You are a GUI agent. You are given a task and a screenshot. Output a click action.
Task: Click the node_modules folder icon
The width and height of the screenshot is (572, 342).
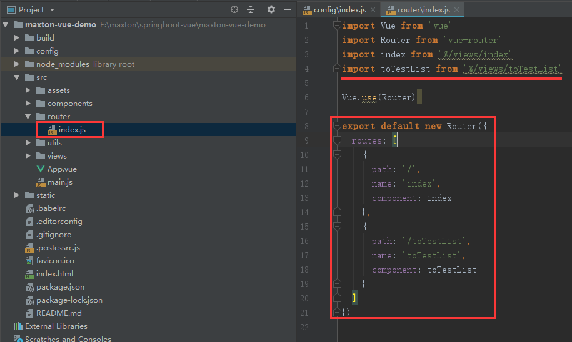coord(29,64)
